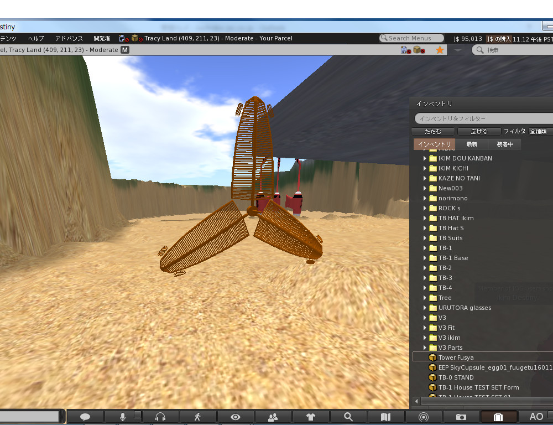Open the World Map toolbar button
Image resolution: width=553 pixels, height=425 pixels.
386,417
